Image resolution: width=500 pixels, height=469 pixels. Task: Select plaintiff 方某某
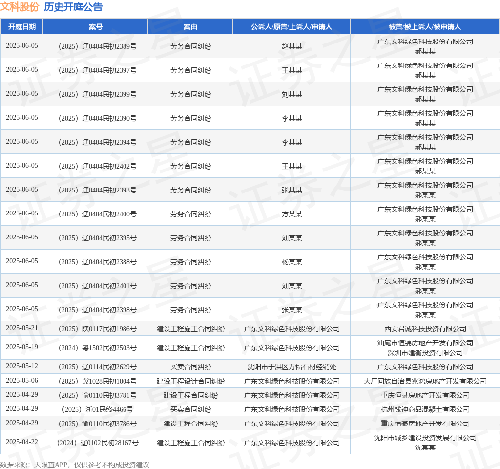pos(292,214)
